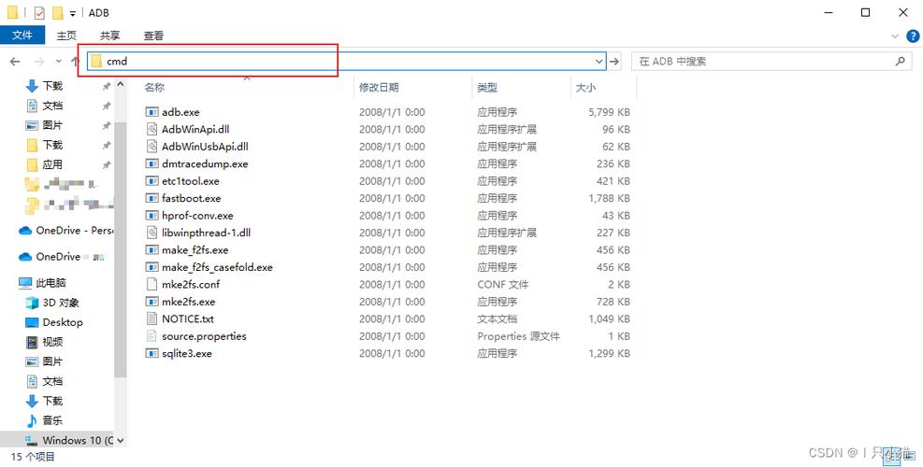Click the dmtracedump.exe file icon
The height and width of the screenshot is (467, 923).
(x=151, y=163)
